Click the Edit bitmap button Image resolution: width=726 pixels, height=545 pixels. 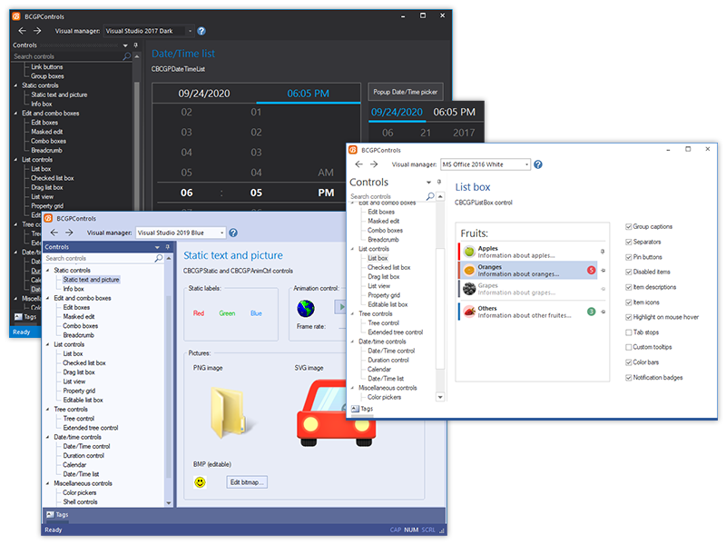247,481
